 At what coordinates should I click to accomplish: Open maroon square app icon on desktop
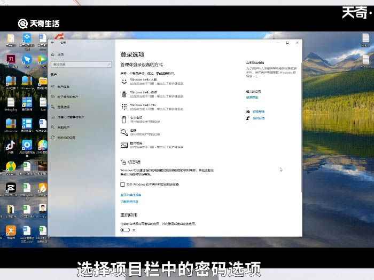(x=11, y=61)
